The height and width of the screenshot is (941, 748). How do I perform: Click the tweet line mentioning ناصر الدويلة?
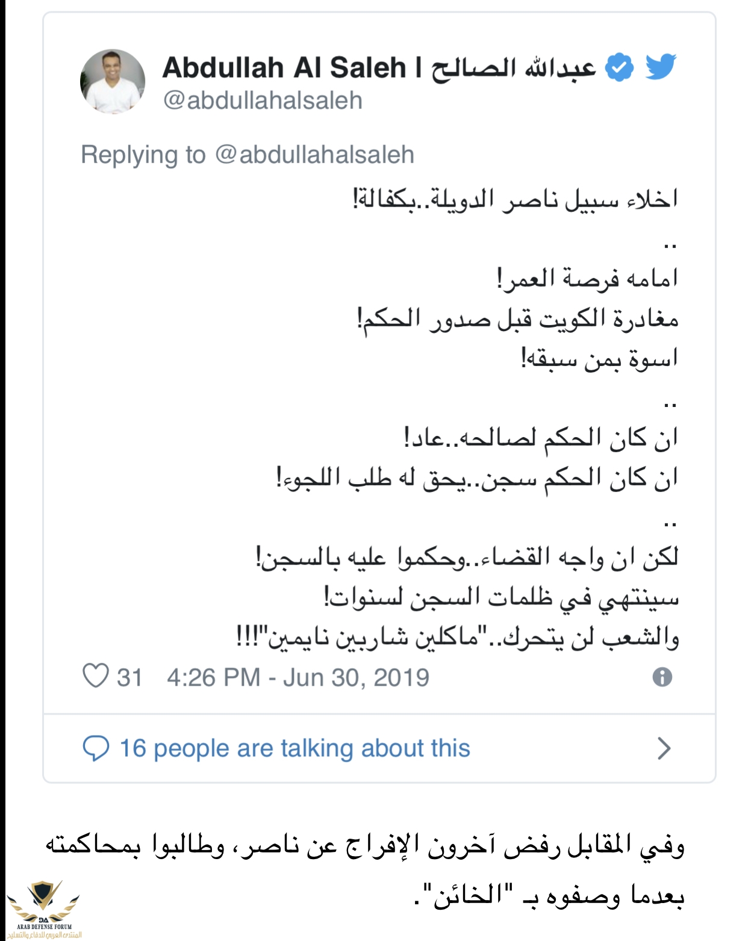tap(516, 198)
